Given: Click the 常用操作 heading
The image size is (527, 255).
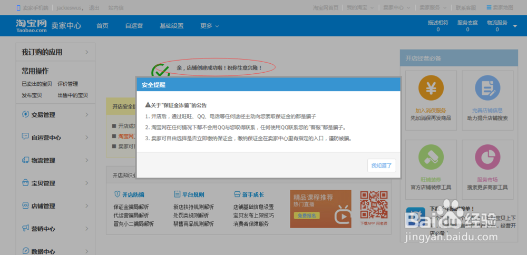Looking at the screenshot, I should click(x=35, y=71).
